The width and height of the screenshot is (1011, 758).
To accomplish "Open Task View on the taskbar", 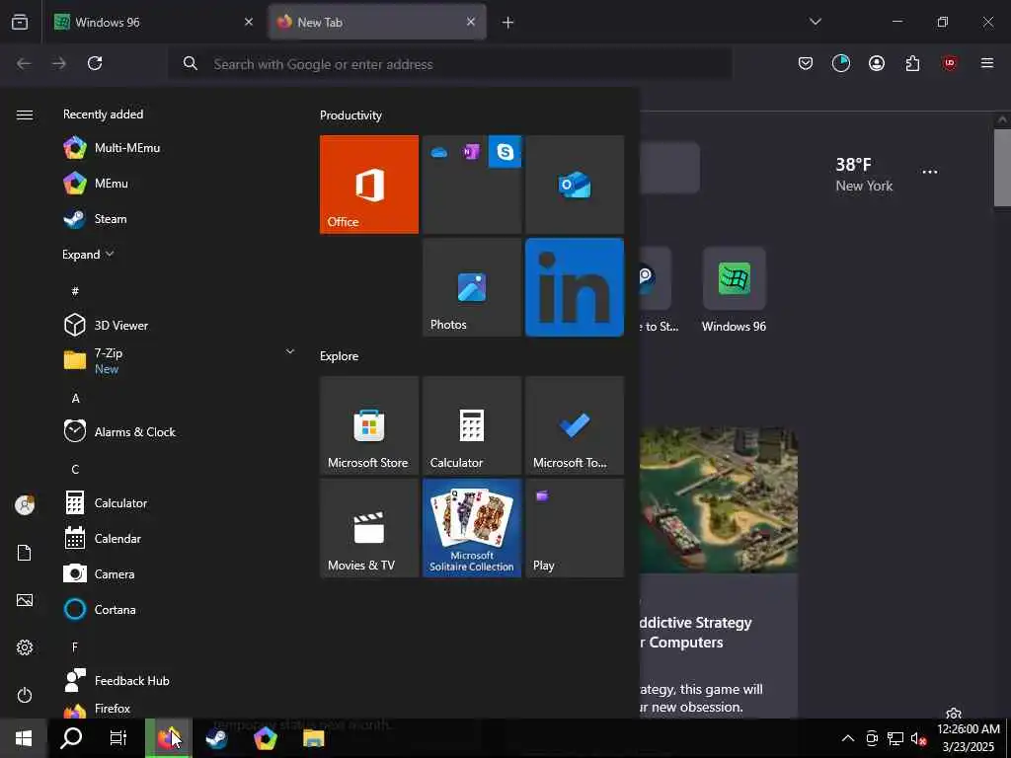I will (x=118, y=738).
